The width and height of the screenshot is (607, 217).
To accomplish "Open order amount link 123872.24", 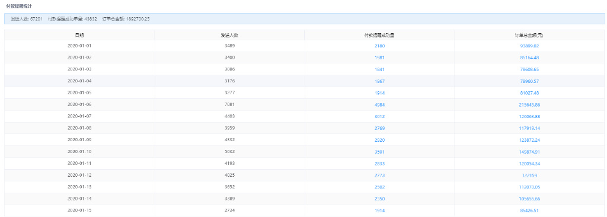I will tap(529, 140).
